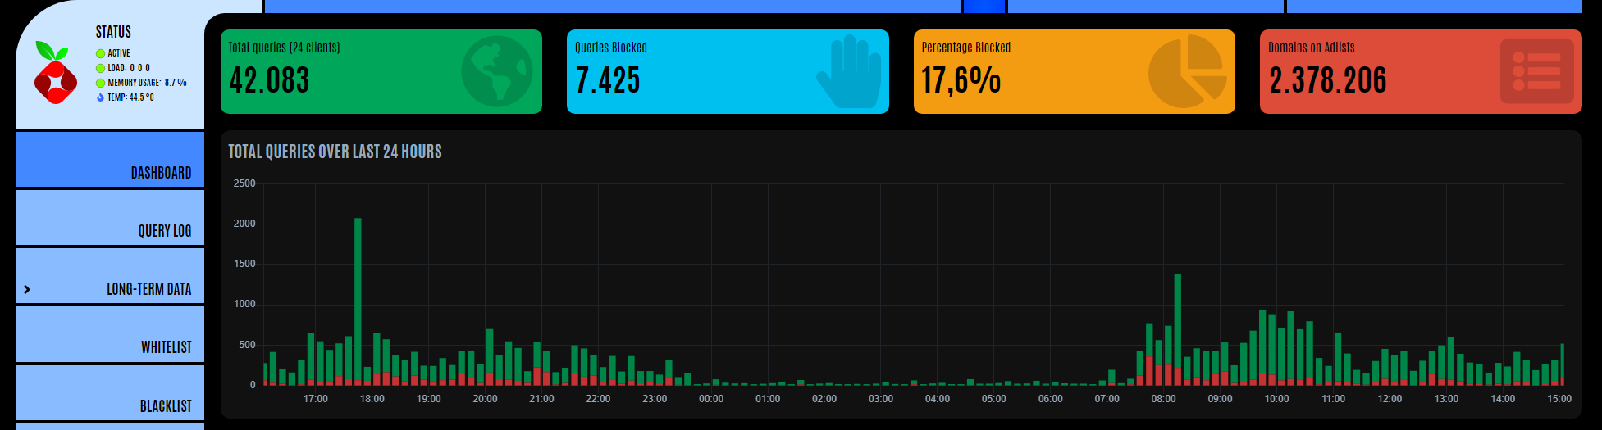This screenshot has height=430, width=1602.
Task: Click the globe icon in Total queries card
Action: (496, 71)
